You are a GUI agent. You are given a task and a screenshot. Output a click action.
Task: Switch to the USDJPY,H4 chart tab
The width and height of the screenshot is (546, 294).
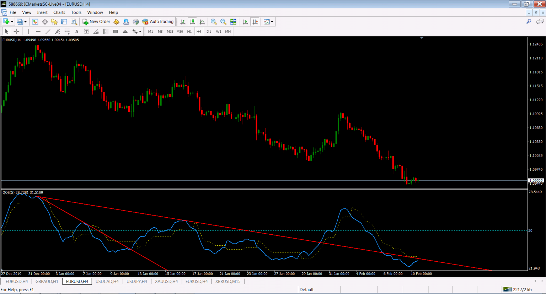137,282
